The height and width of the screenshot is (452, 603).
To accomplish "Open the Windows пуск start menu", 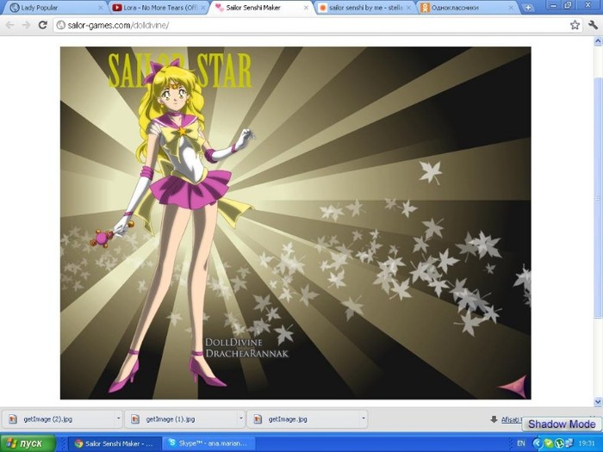I will 28,443.
